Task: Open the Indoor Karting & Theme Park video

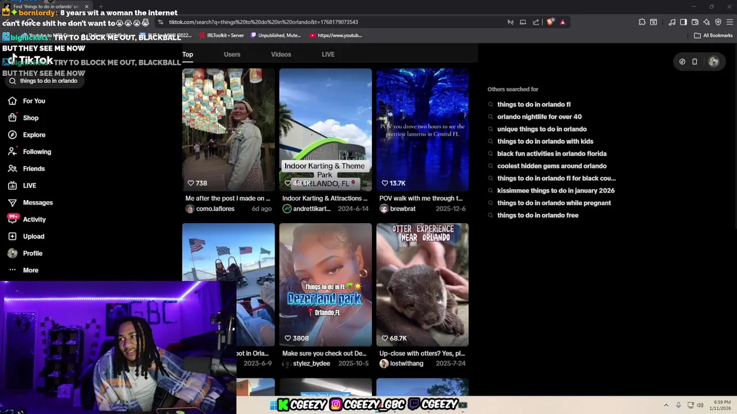Action: coord(325,130)
